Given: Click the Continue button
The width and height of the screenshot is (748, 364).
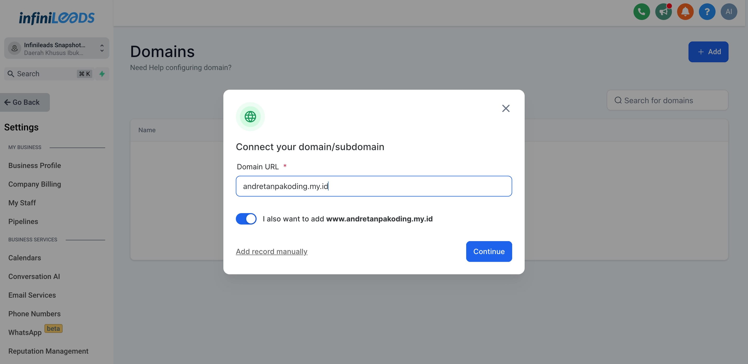Looking at the screenshot, I should 489,251.
